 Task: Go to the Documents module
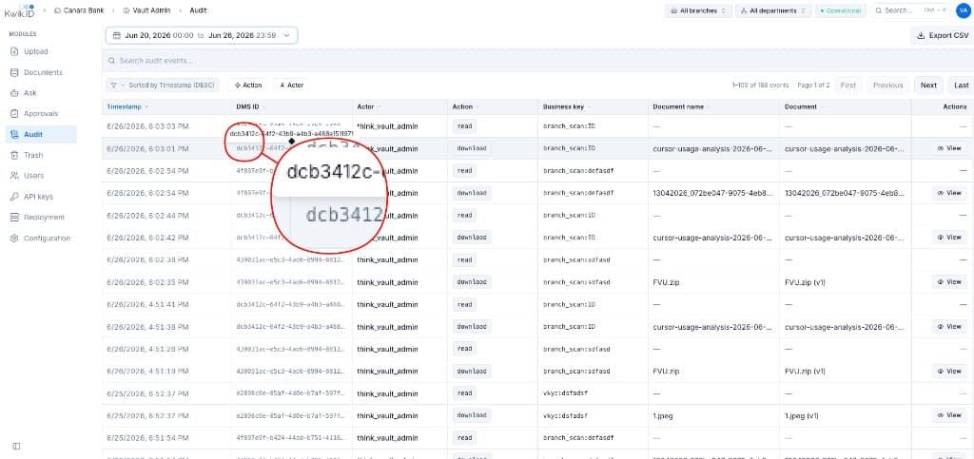tap(43, 72)
